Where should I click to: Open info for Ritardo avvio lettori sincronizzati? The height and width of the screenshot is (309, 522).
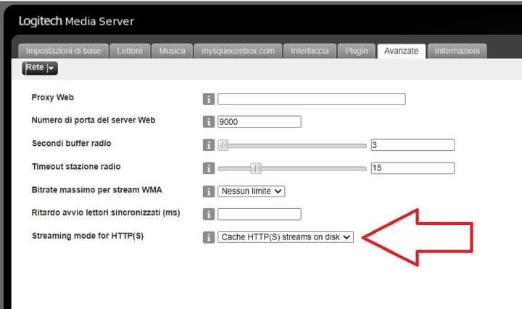208,214
